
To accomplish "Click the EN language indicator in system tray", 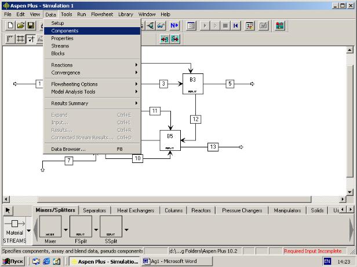I will click(x=327, y=262).
